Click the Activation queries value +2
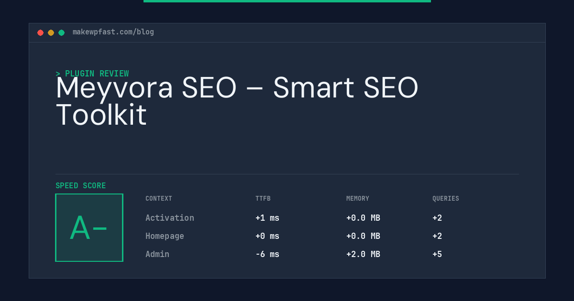This screenshot has width=574, height=301. [437, 218]
